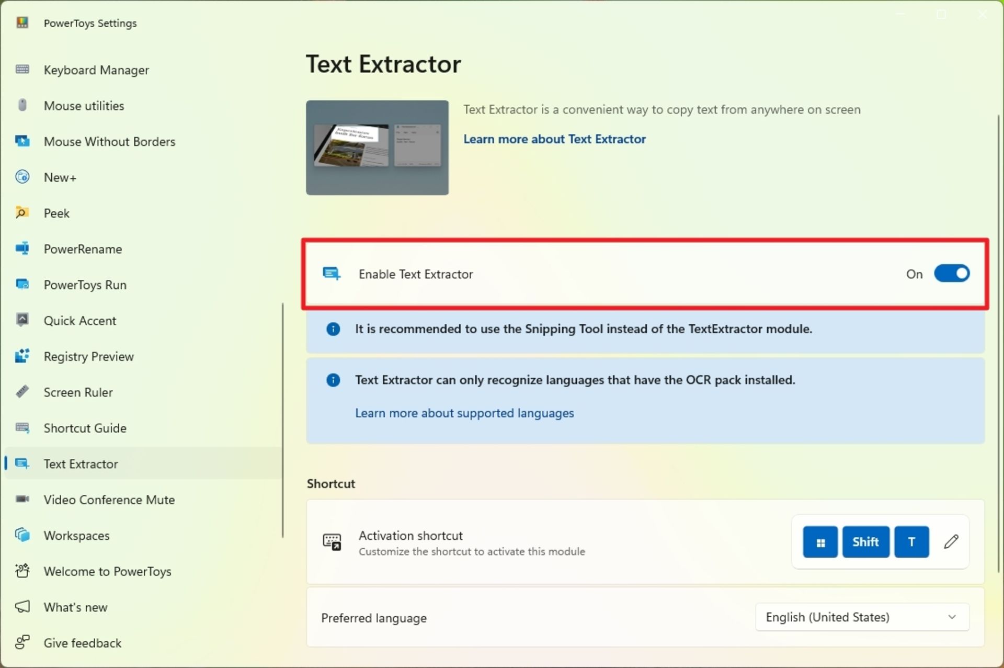Click the PowerToys app logo icon
This screenshot has height=668, width=1004.
(x=22, y=22)
